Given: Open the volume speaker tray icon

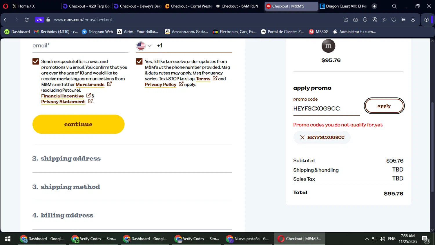Looking at the screenshot, I should coord(382,239).
